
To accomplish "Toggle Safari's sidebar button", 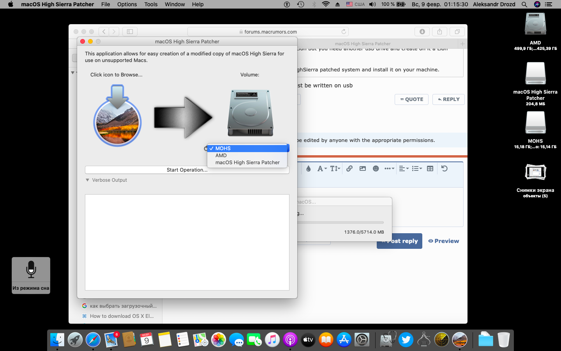I will (130, 32).
